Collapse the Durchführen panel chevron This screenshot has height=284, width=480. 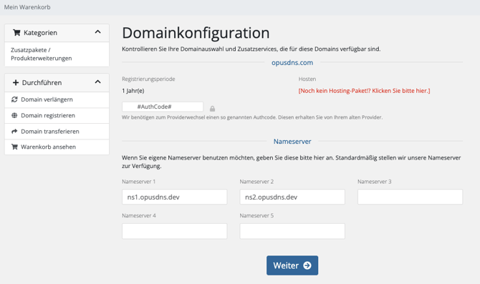97,82
